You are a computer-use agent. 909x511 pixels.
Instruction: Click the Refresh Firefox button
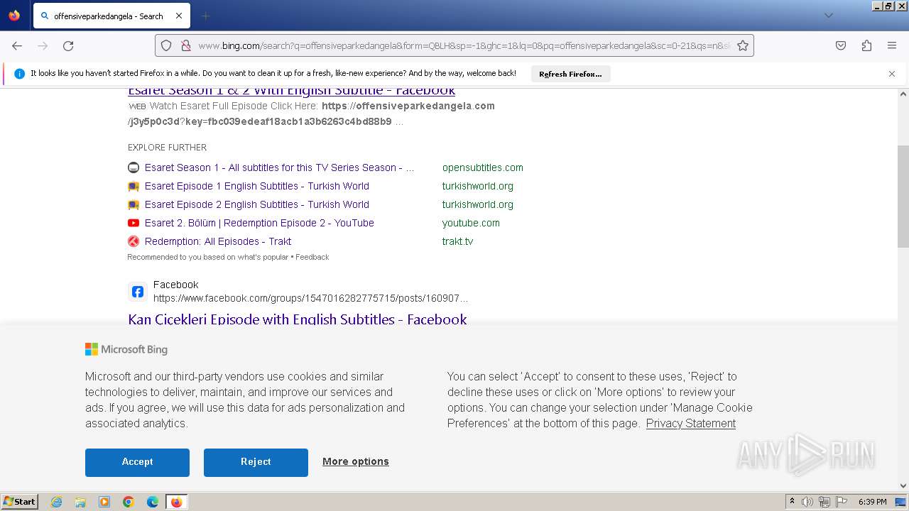(x=570, y=74)
